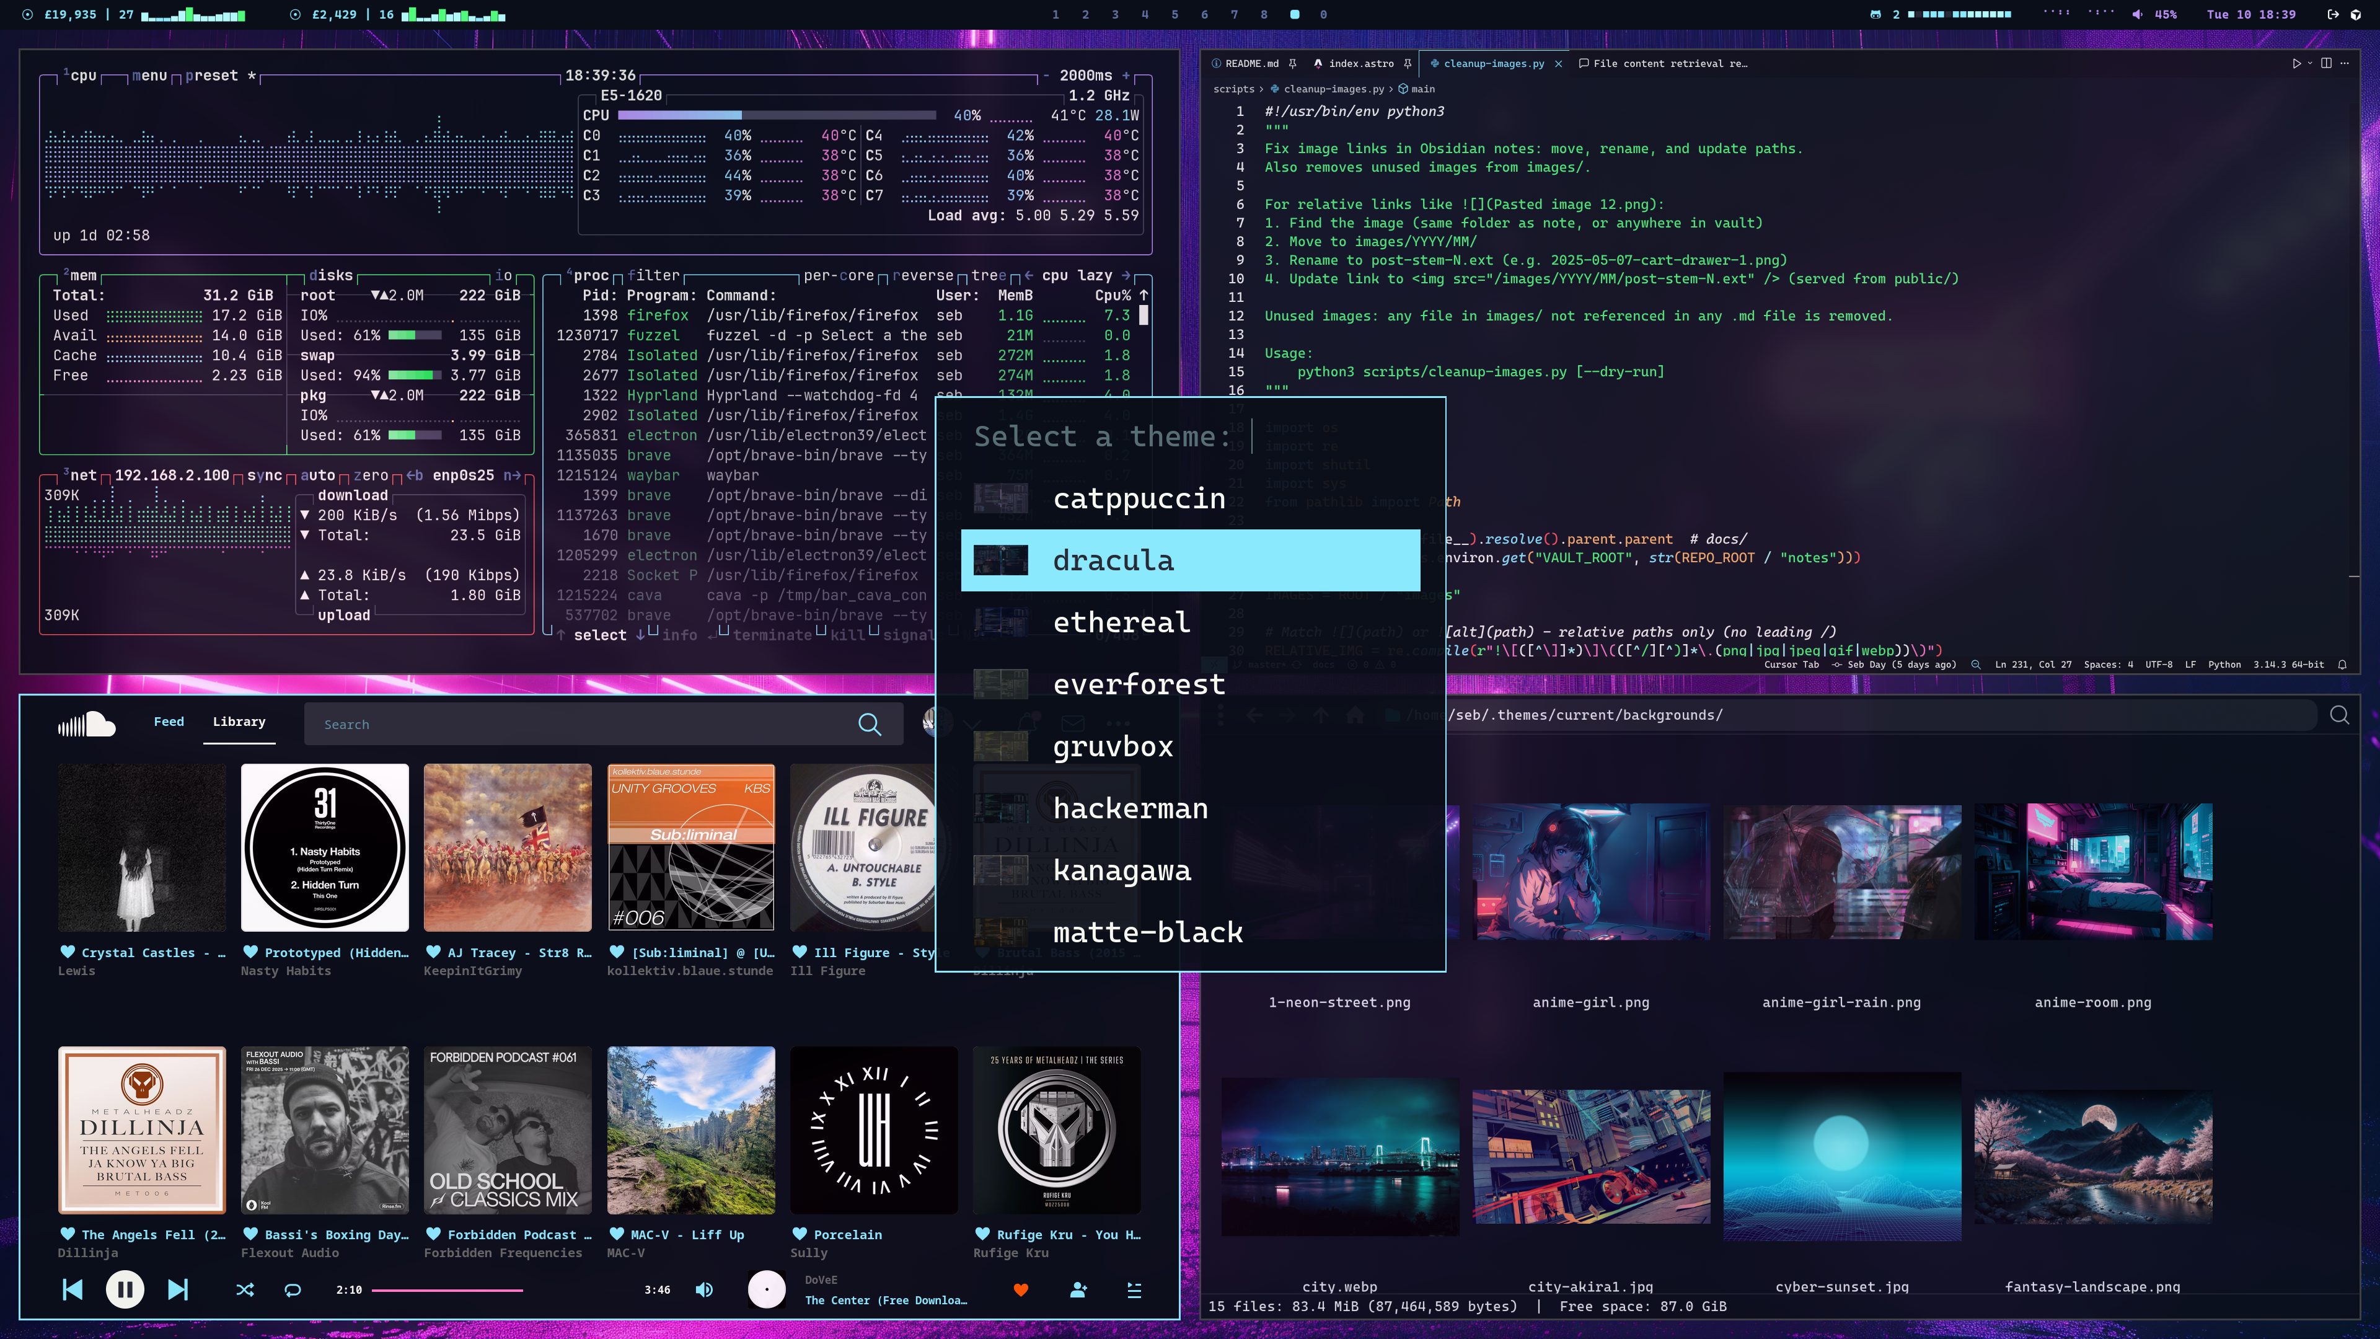Skip to the next track
This screenshot has height=1339, width=2380.
point(177,1289)
